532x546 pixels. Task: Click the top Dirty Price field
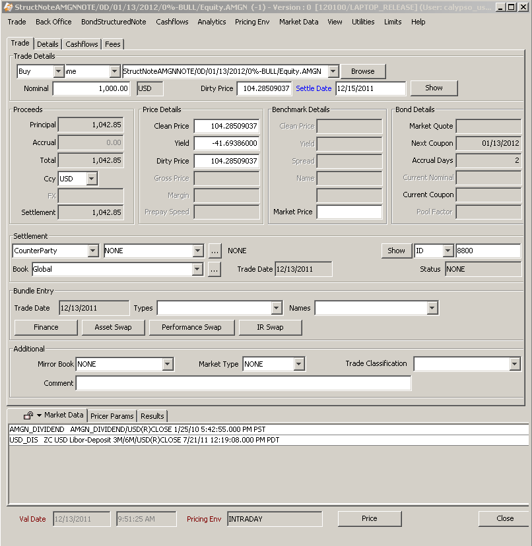click(264, 88)
